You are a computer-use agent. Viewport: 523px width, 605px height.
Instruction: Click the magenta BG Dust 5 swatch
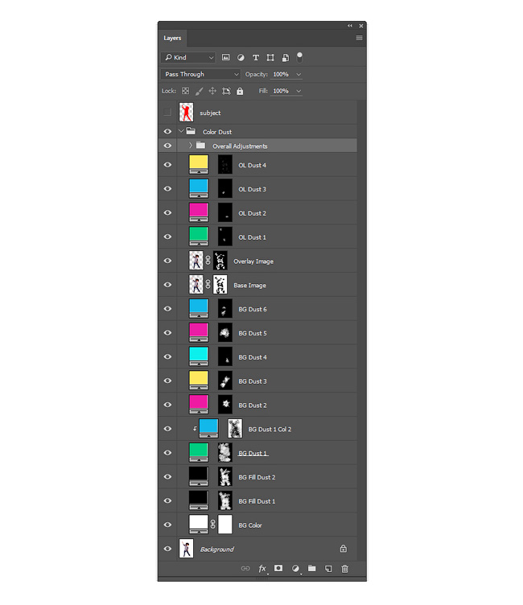point(199,332)
